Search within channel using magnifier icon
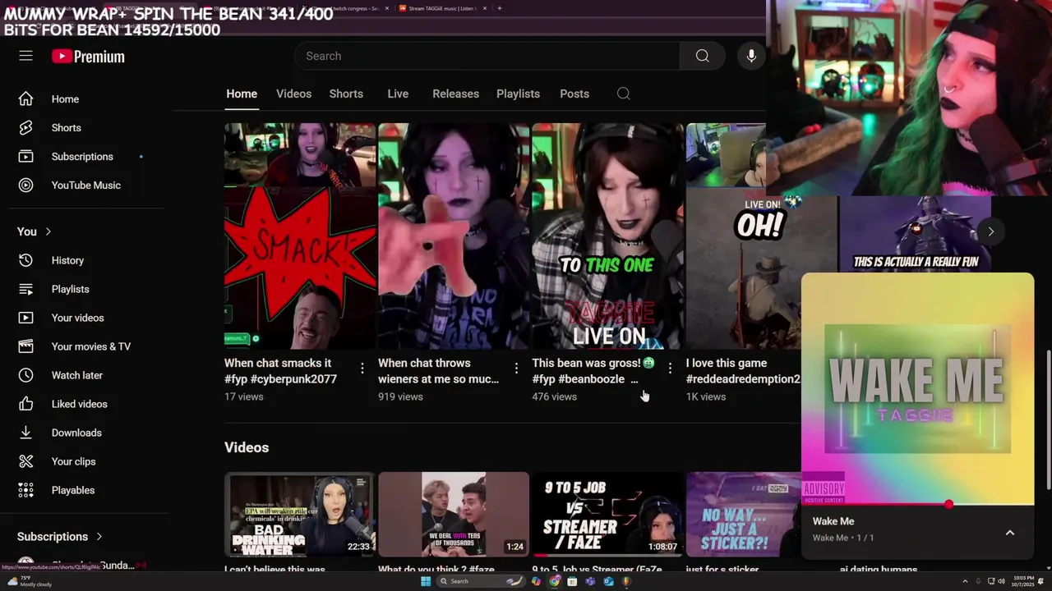1052x591 pixels. tap(624, 94)
